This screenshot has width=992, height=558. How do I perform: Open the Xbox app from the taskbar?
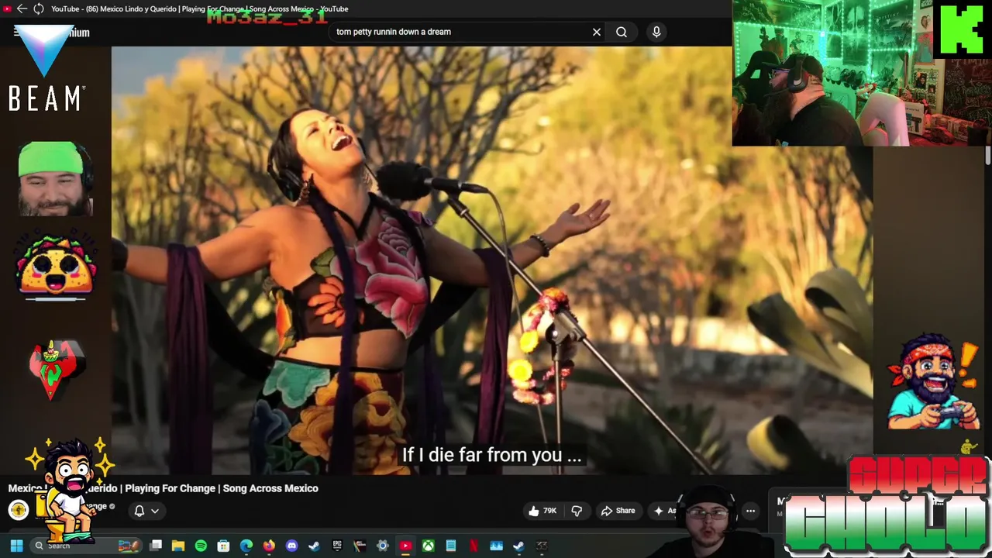pyautogui.click(x=428, y=546)
